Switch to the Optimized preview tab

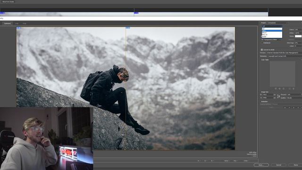8,24
